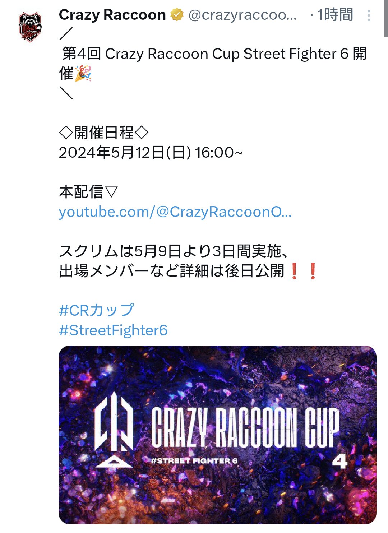Open the 1時間 timestamp link

coord(335,15)
